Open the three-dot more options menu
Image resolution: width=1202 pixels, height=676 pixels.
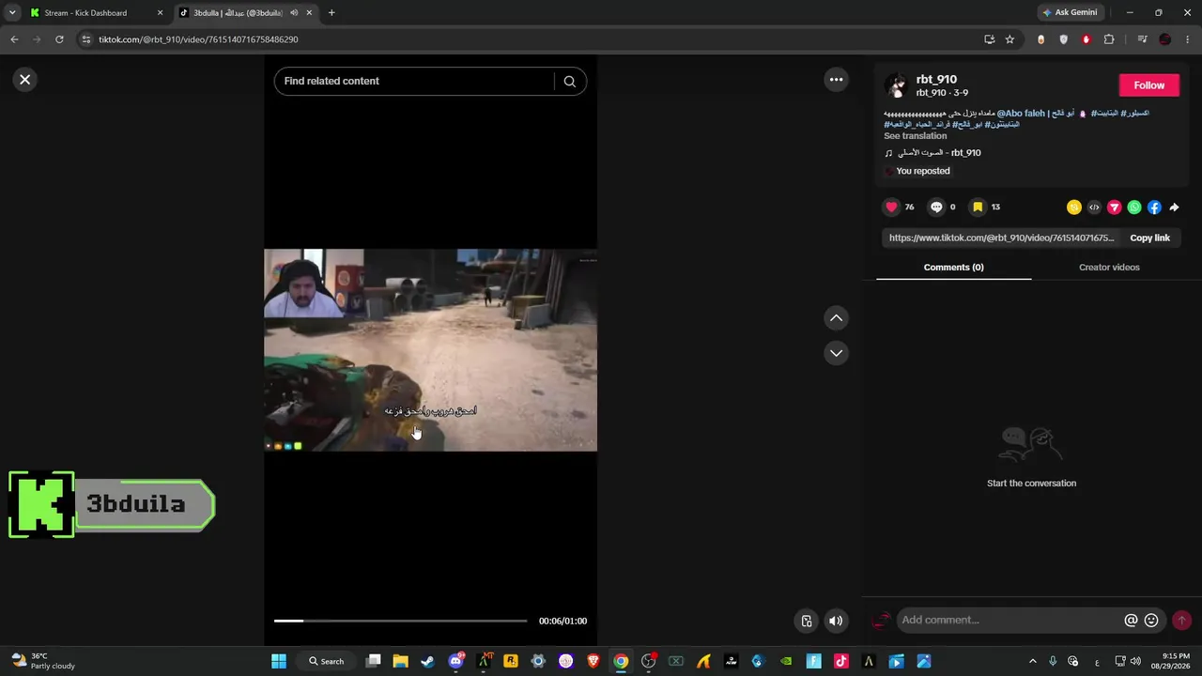click(836, 80)
